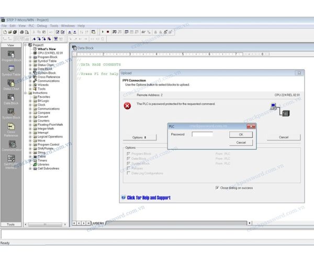Image resolution: width=314 pixels, height=262 pixels.
Task: Toggle the Data Log Configurations checkbox
Action: pyautogui.click(x=128, y=173)
